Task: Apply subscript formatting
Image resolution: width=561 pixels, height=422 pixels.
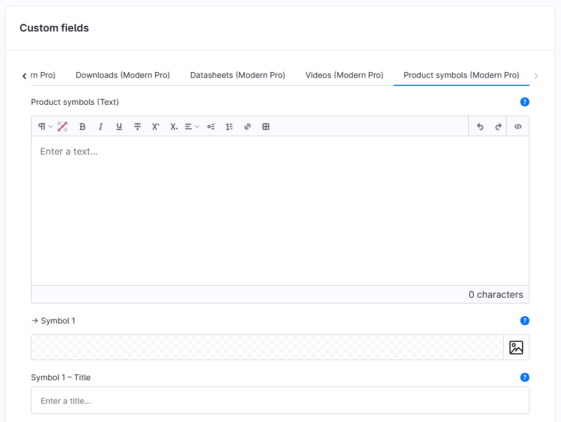Action: click(174, 127)
